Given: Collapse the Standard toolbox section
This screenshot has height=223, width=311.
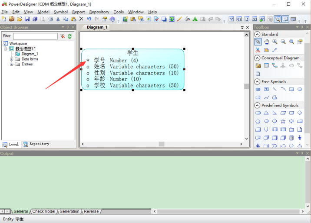Looking at the screenshot, I should (257, 34).
